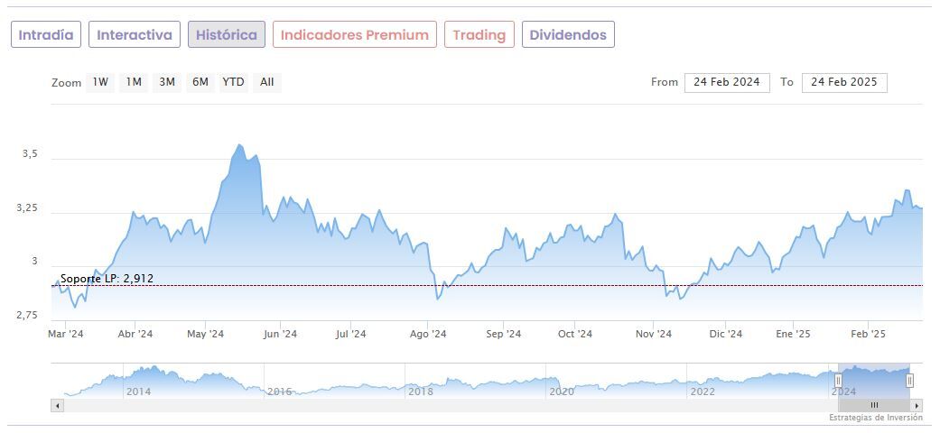Open Indicadores Premium tab
The height and width of the screenshot is (433, 940).
[355, 35]
